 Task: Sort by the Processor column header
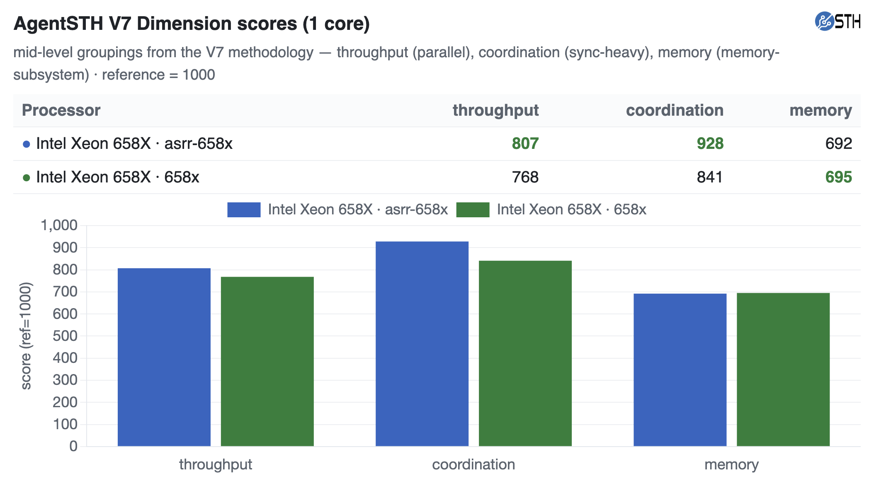[61, 110]
